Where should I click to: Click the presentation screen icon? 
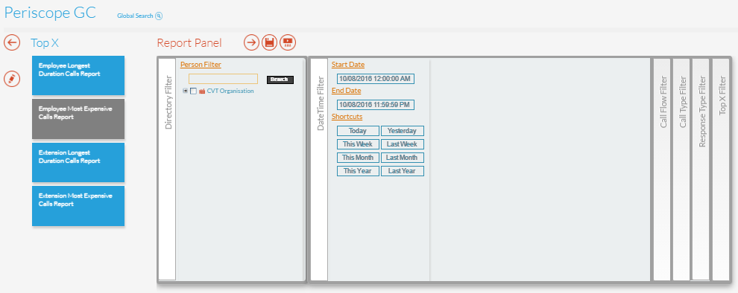[288, 42]
